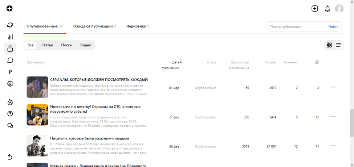Viewport: 354px width, 167px height.
Task: Click the Dzen star logo
Action: point(9,9)
